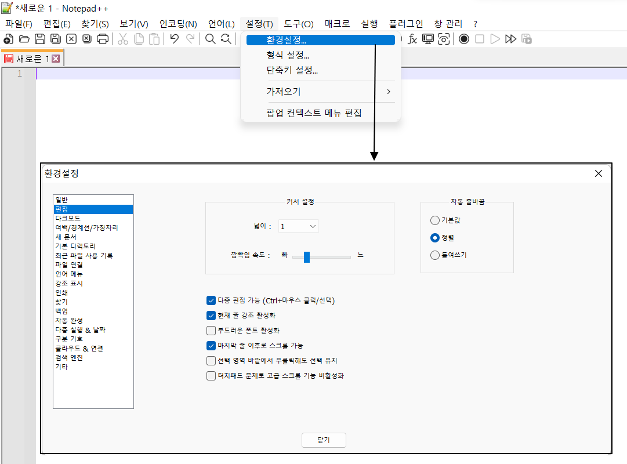Click the Replace toolbar icon

[x=226, y=39]
